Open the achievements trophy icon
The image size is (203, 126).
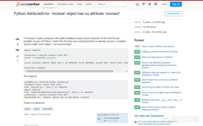point(143,4)
